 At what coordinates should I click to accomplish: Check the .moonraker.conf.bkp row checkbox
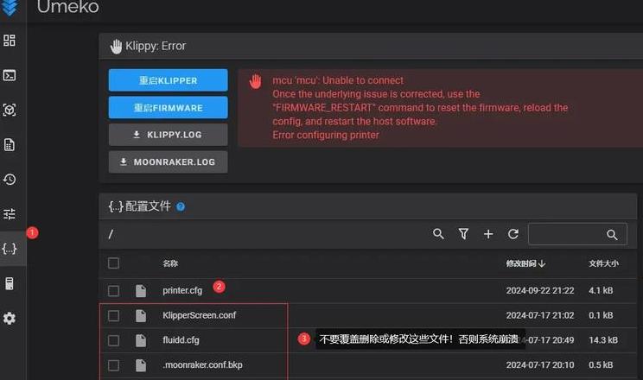point(113,365)
